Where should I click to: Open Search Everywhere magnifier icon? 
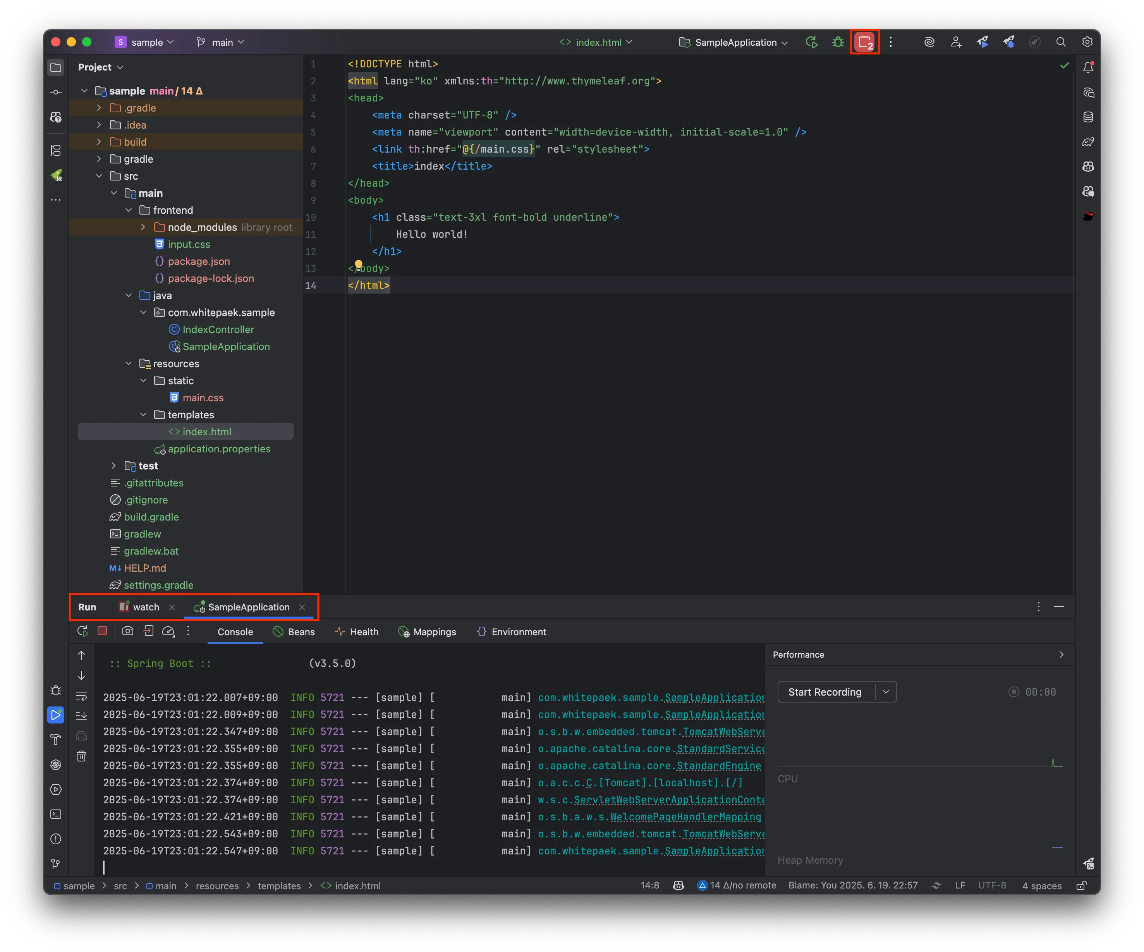coord(1061,42)
